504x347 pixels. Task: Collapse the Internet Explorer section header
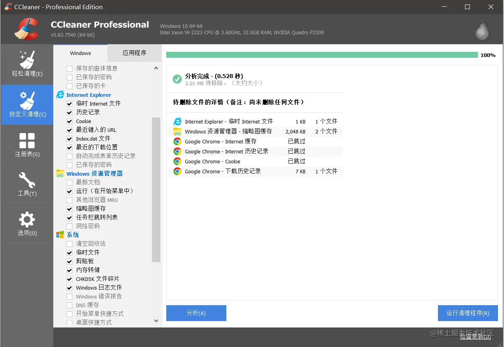point(89,95)
